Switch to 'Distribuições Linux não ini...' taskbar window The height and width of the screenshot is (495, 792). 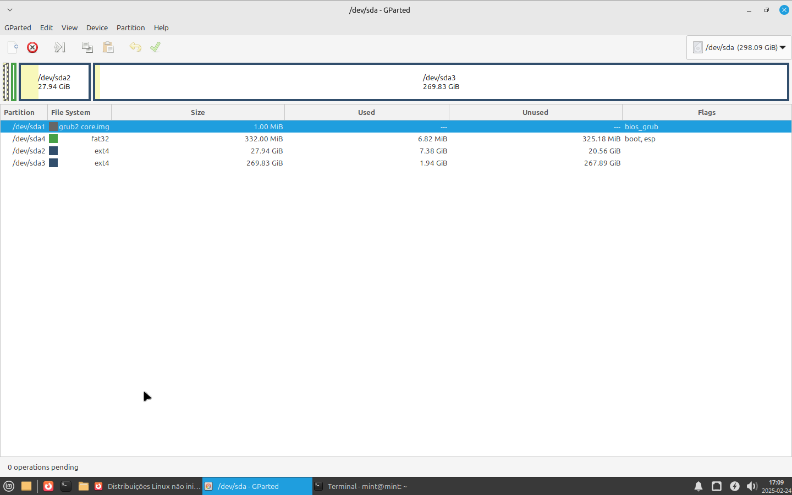pyautogui.click(x=147, y=486)
